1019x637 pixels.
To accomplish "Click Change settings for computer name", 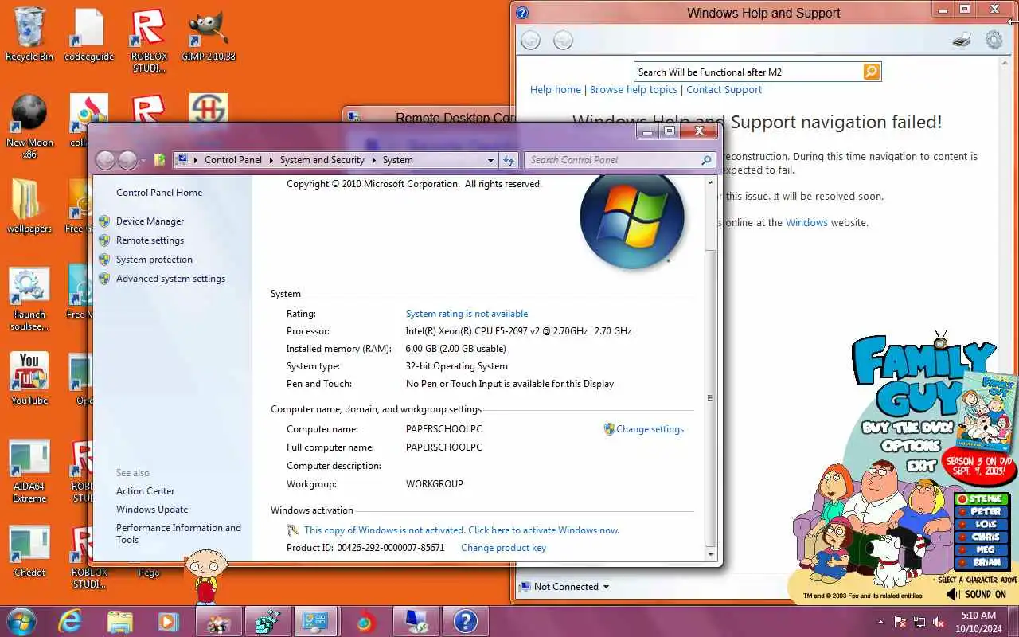I will (x=650, y=429).
